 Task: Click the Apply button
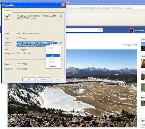[58, 80]
